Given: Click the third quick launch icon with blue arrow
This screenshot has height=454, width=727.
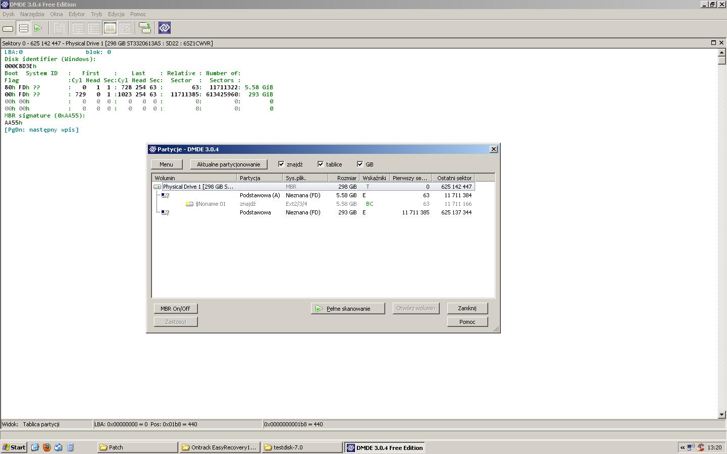Looking at the screenshot, I should click(59, 447).
